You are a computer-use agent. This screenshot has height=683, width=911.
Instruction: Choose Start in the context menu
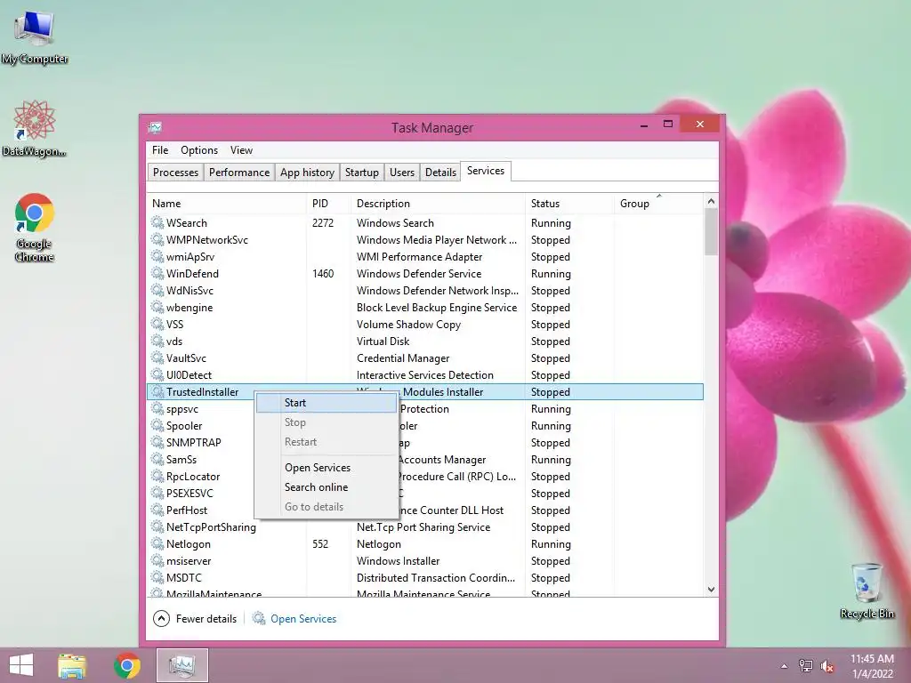[327, 403]
